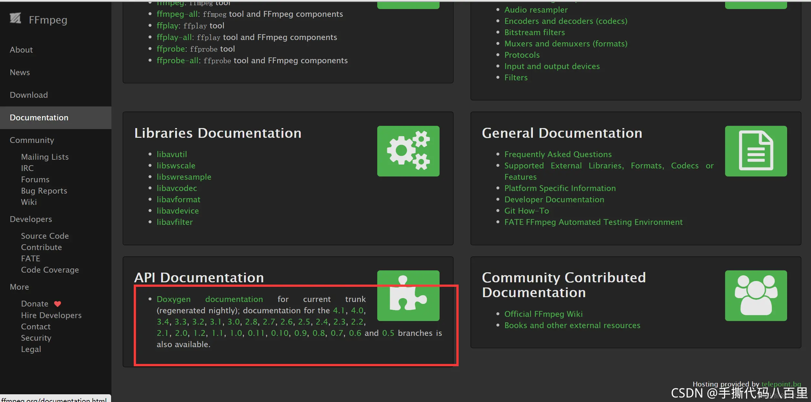Open Books and other external resources
The image size is (811, 402).
(572, 325)
